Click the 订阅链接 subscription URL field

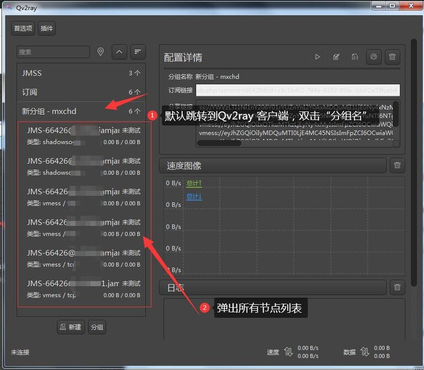pyautogui.click(x=298, y=90)
